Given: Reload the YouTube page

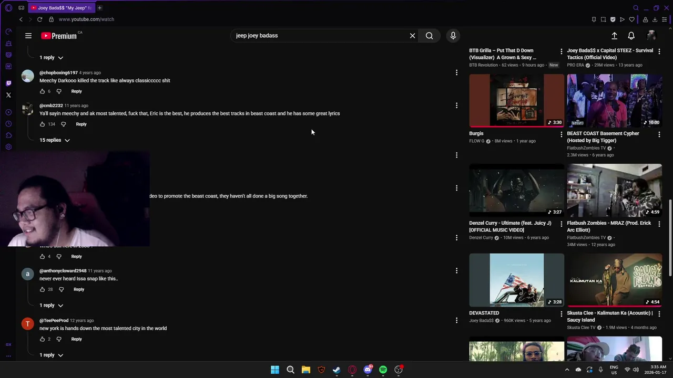Looking at the screenshot, I should point(39,19).
